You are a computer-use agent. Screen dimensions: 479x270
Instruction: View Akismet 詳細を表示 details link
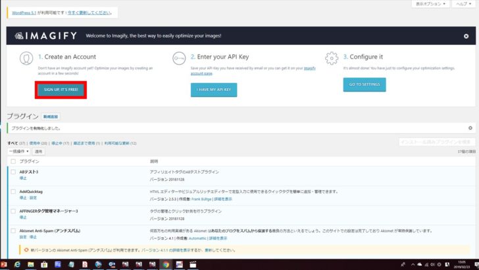coord(218,238)
